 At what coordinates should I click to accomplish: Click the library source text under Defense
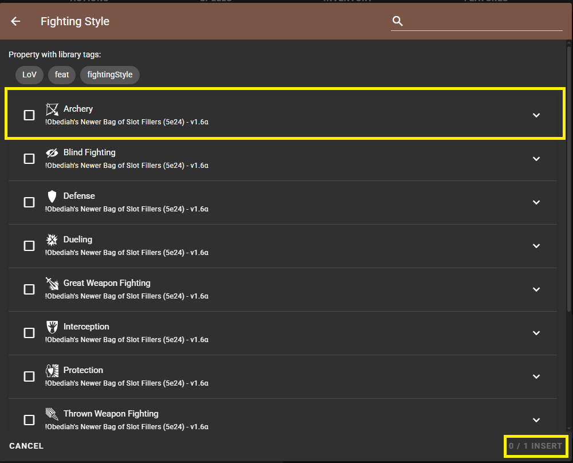127,209
